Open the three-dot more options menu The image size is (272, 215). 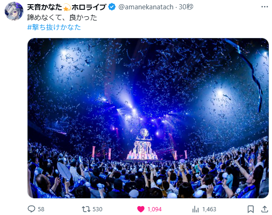265,7
